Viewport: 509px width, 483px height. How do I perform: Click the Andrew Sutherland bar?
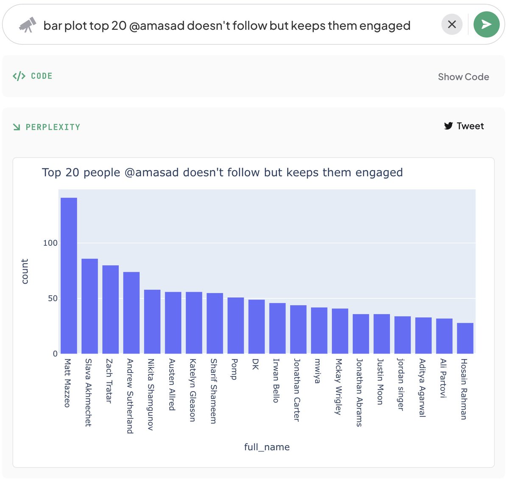point(131,313)
